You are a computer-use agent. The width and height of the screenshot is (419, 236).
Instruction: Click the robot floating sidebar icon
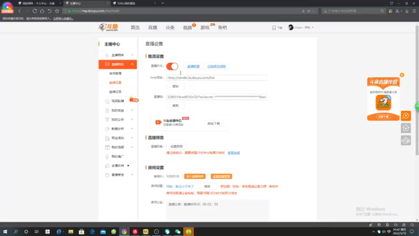coord(405,140)
